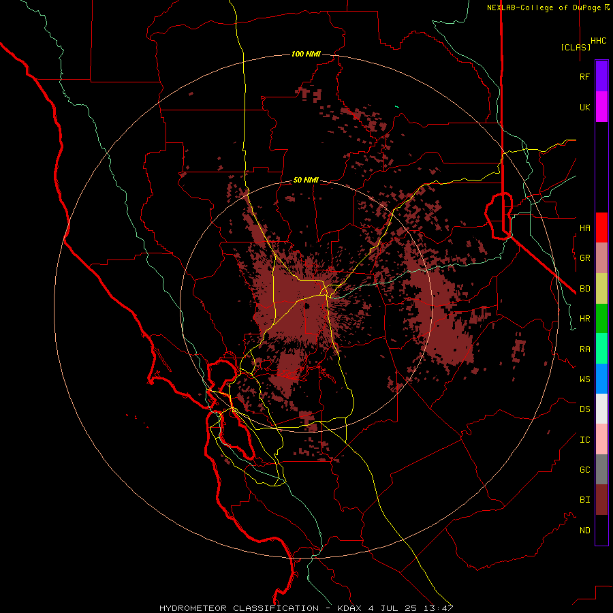Click the 100 NMI range ring label
Viewport: 613px width, 613px height.
pyautogui.click(x=306, y=54)
